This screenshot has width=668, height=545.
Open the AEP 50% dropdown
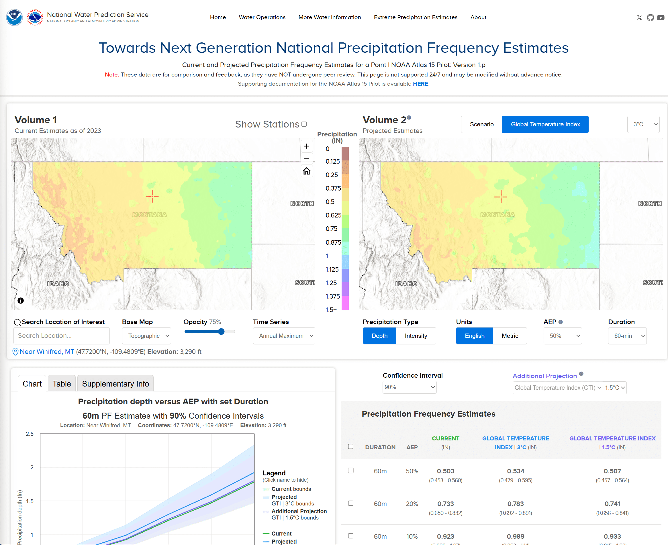(x=563, y=336)
